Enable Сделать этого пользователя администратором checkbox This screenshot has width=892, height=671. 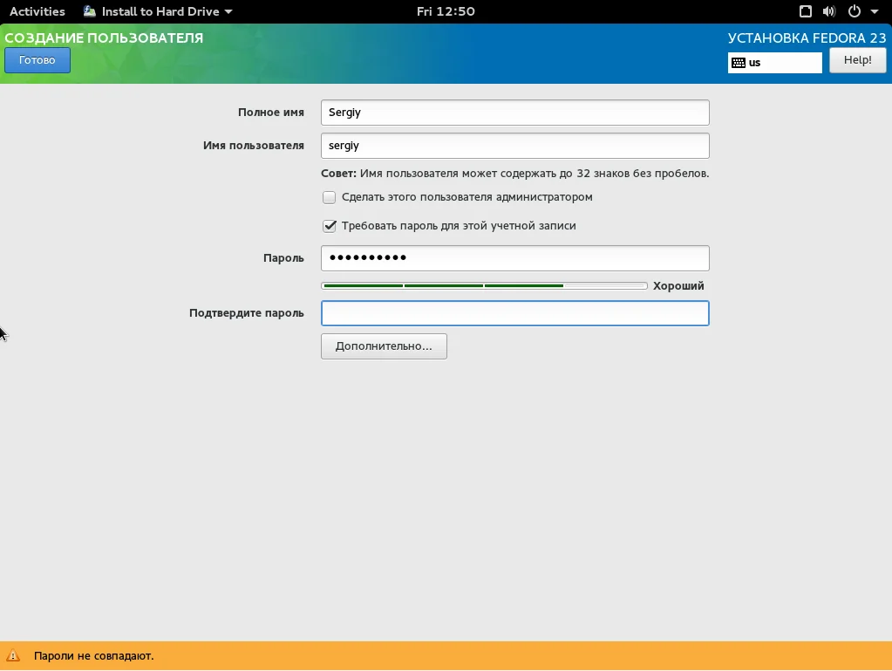click(x=329, y=197)
